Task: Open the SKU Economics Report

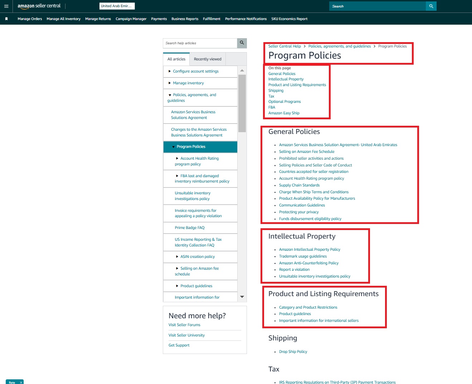Action: (x=289, y=19)
